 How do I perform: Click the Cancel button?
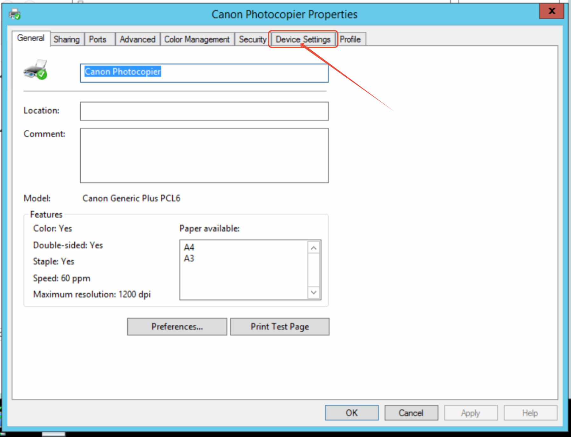coord(411,413)
